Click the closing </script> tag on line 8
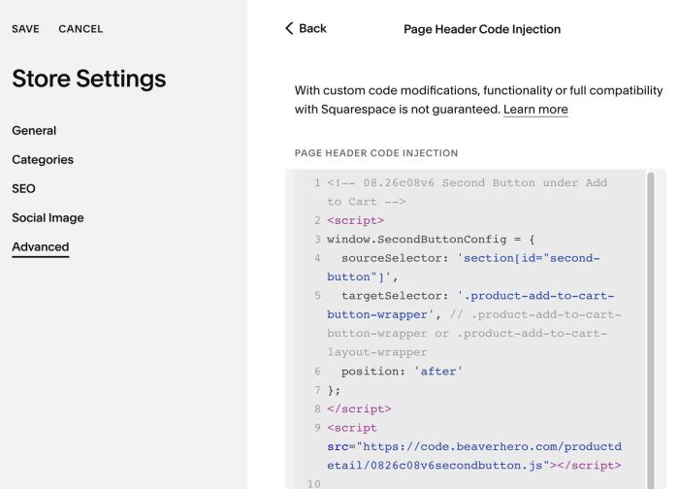The image size is (679, 489). [359, 408]
